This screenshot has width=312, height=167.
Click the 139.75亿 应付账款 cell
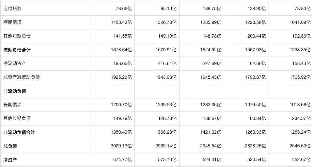coord(212,8)
